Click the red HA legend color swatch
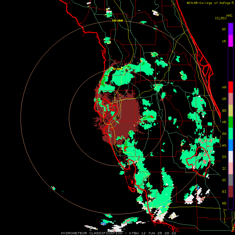The width and height of the screenshot is (235, 235). (231, 87)
